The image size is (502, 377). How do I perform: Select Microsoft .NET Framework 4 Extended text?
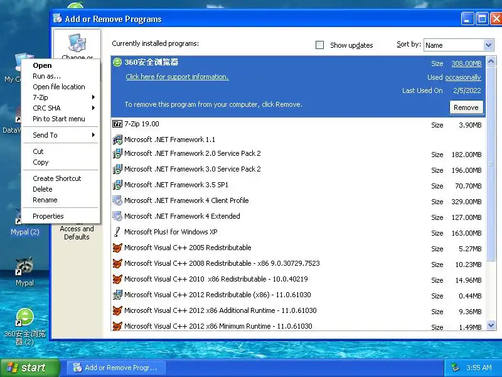182,216
